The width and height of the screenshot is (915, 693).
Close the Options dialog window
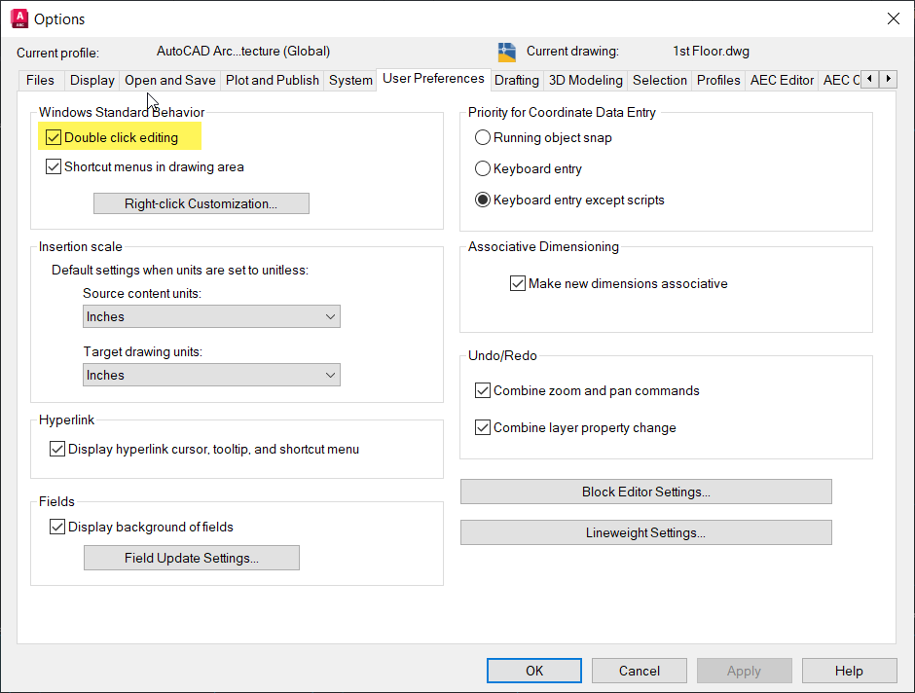click(x=894, y=18)
